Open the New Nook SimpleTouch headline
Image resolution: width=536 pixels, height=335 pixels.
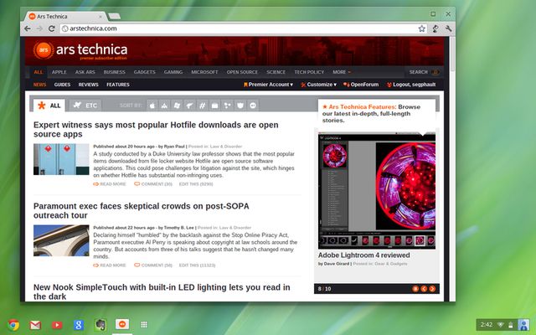[x=162, y=291]
